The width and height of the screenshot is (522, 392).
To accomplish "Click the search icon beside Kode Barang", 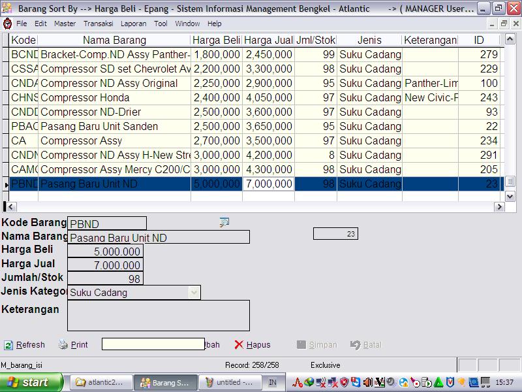I will click(x=224, y=223).
